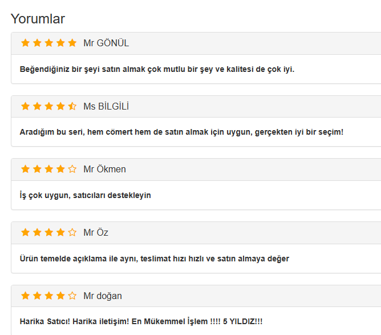This screenshot has width=381, height=335.
Task: Click reviewer name Mr Öz
Action: (96, 232)
